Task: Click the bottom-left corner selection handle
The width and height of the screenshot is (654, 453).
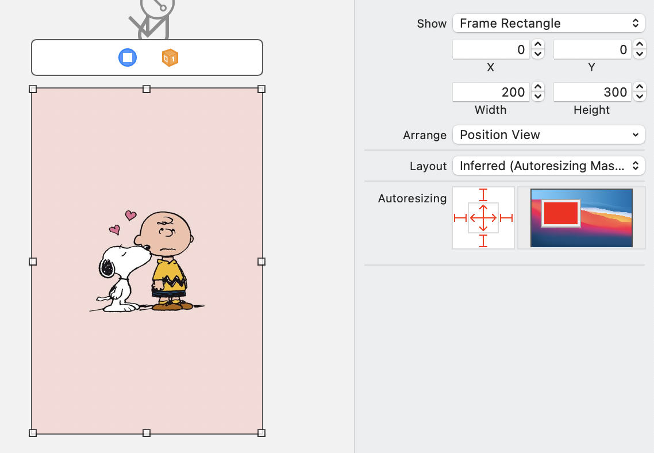Action: click(33, 433)
